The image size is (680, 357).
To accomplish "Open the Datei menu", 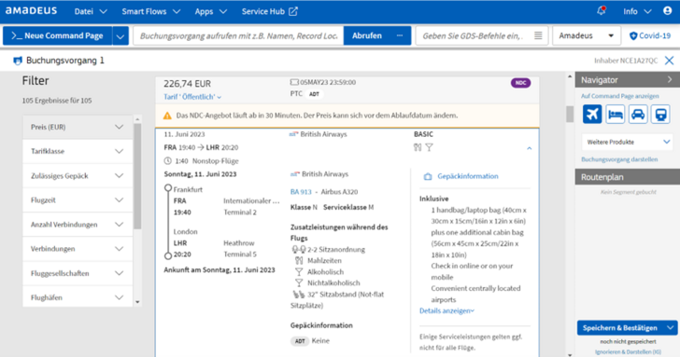I will pyautogui.click(x=91, y=12).
